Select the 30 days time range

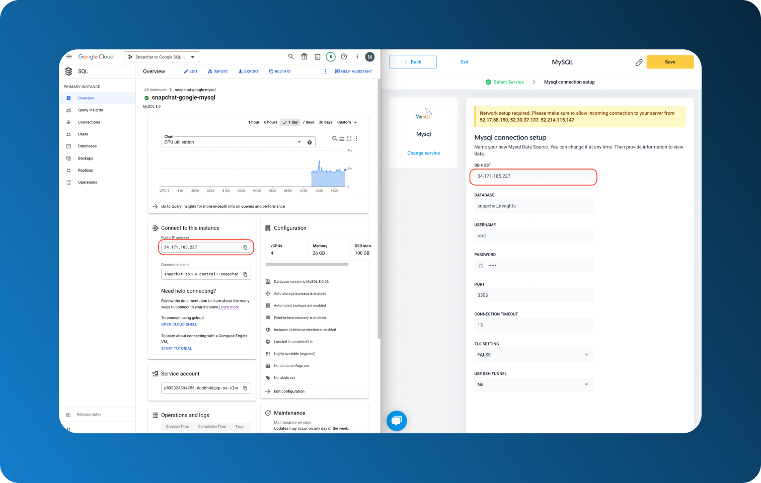(x=325, y=122)
